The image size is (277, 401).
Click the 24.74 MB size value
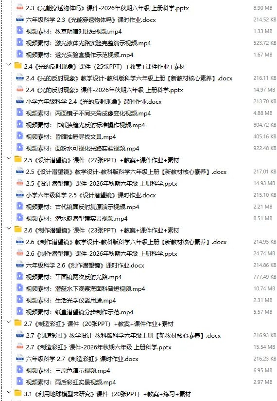(264, 253)
